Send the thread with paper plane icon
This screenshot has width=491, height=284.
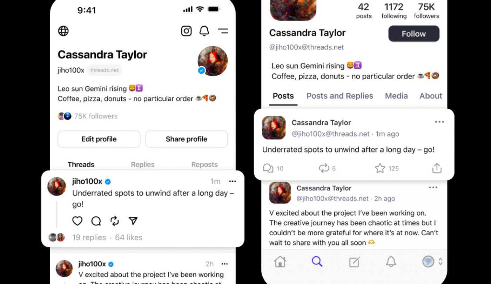click(133, 221)
